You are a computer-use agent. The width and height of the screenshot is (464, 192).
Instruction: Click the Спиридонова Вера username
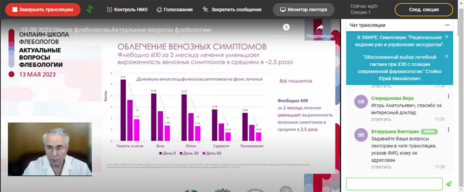(392, 98)
